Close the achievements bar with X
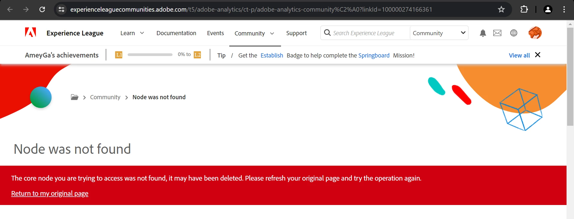 click(x=538, y=55)
